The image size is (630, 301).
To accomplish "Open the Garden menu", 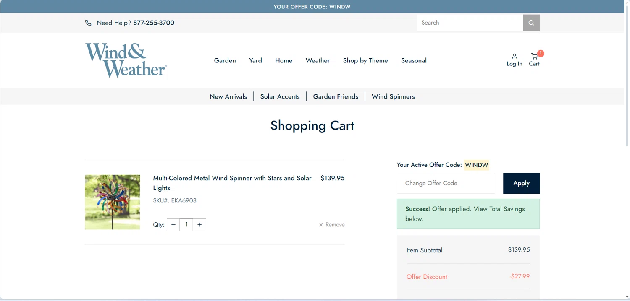I will (225, 60).
